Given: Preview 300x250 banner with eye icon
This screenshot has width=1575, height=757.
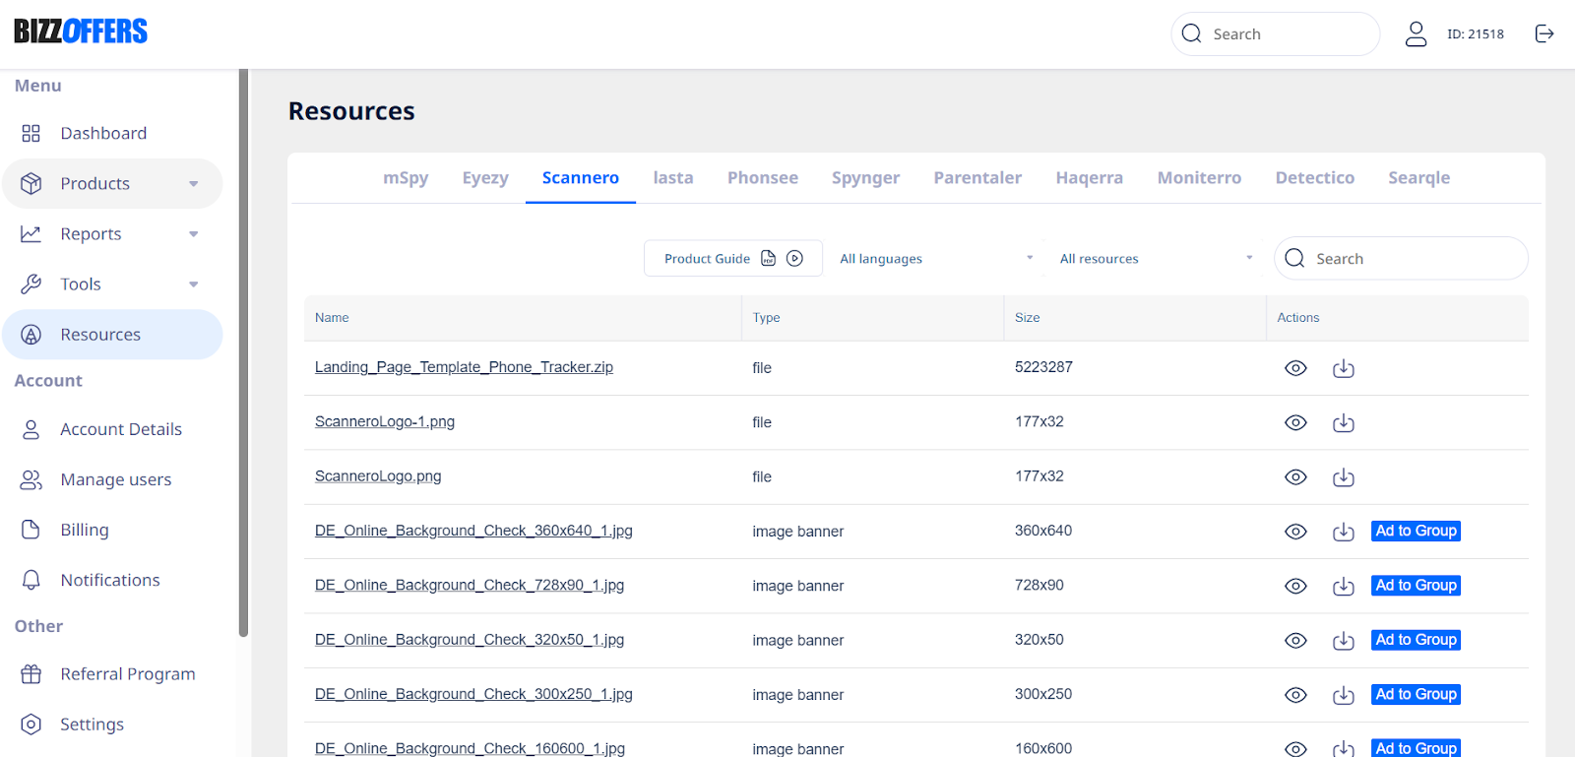Looking at the screenshot, I should tap(1296, 695).
